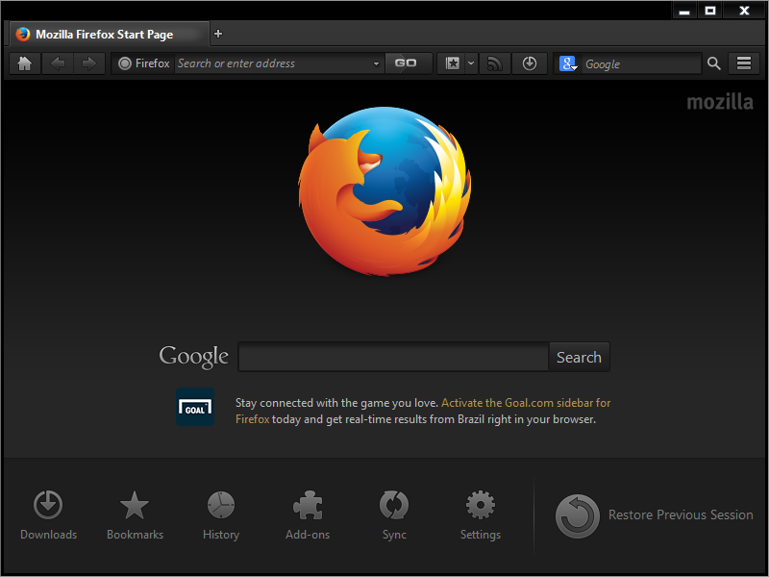Viewport: 769px width, 577px height.
Task: Click the Search button beside Google box
Action: (x=579, y=357)
